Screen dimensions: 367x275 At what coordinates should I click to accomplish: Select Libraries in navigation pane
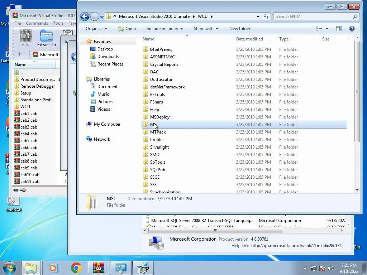point(101,79)
